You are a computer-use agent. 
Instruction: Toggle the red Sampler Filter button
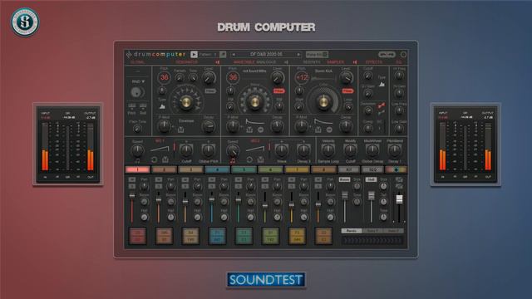click(347, 91)
